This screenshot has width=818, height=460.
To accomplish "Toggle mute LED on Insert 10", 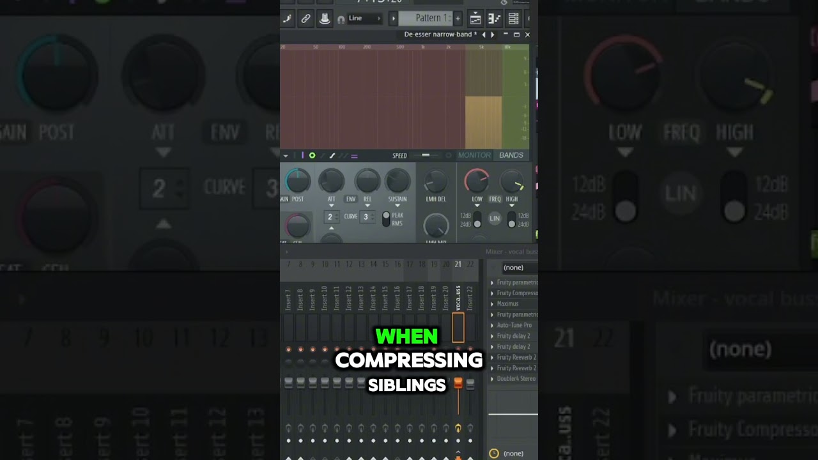I will coord(325,349).
